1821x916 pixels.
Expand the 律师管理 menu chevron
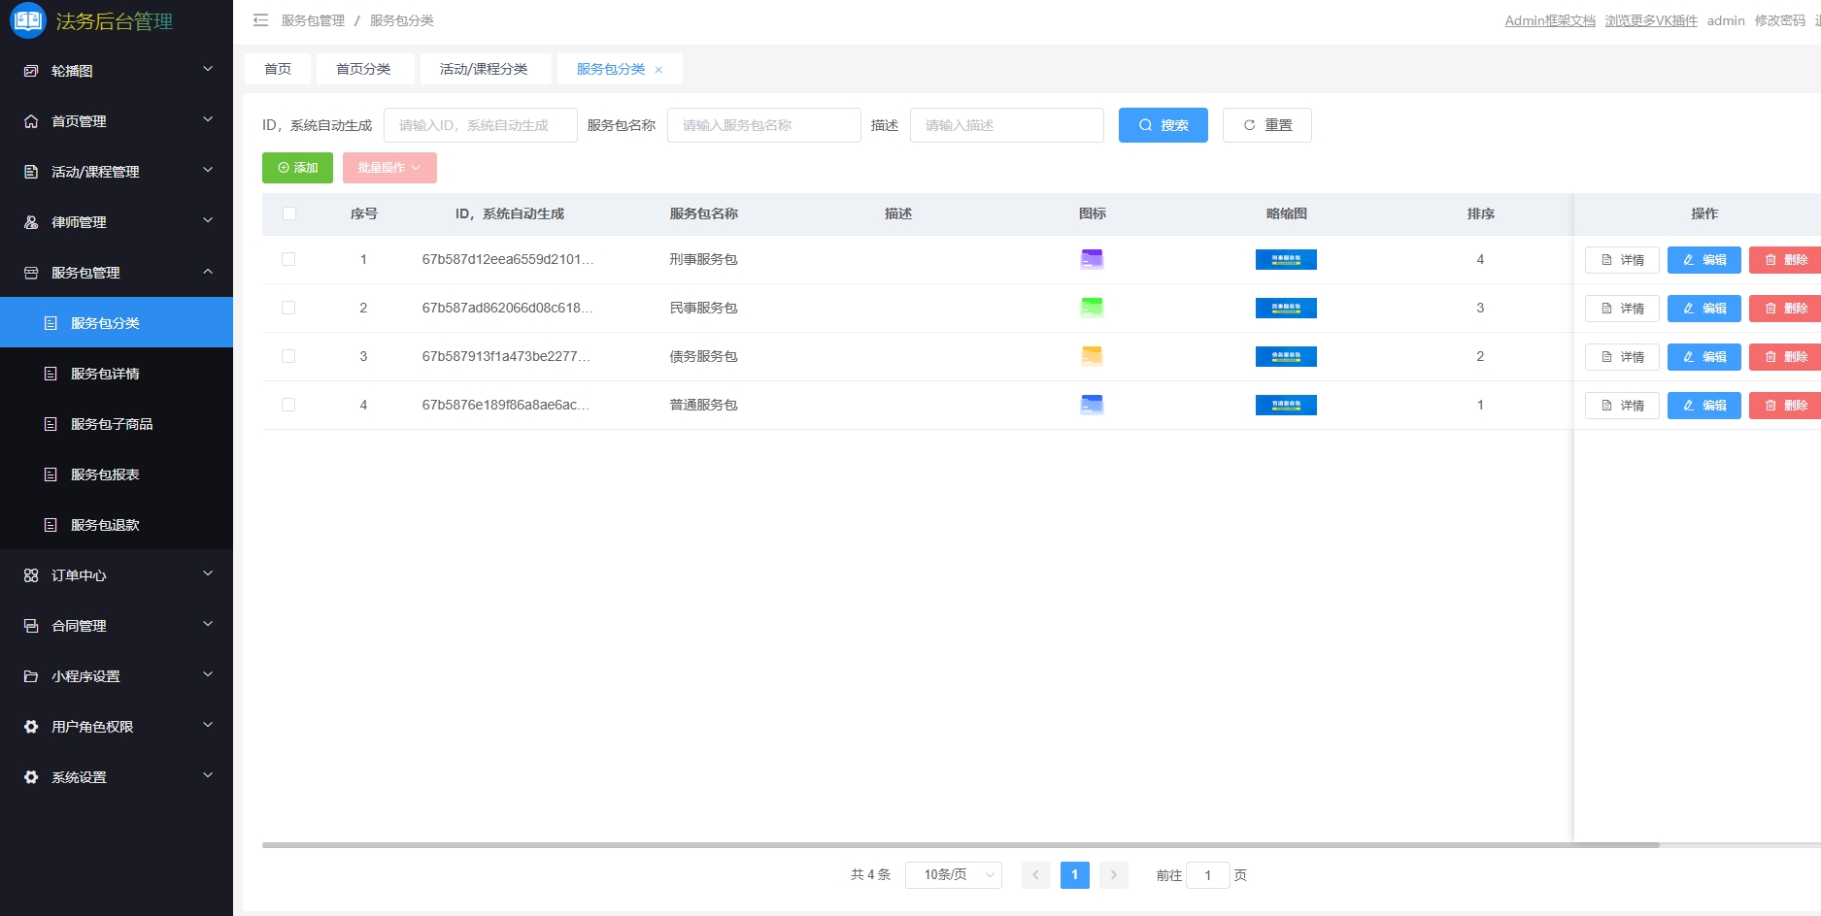coord(208,220)
